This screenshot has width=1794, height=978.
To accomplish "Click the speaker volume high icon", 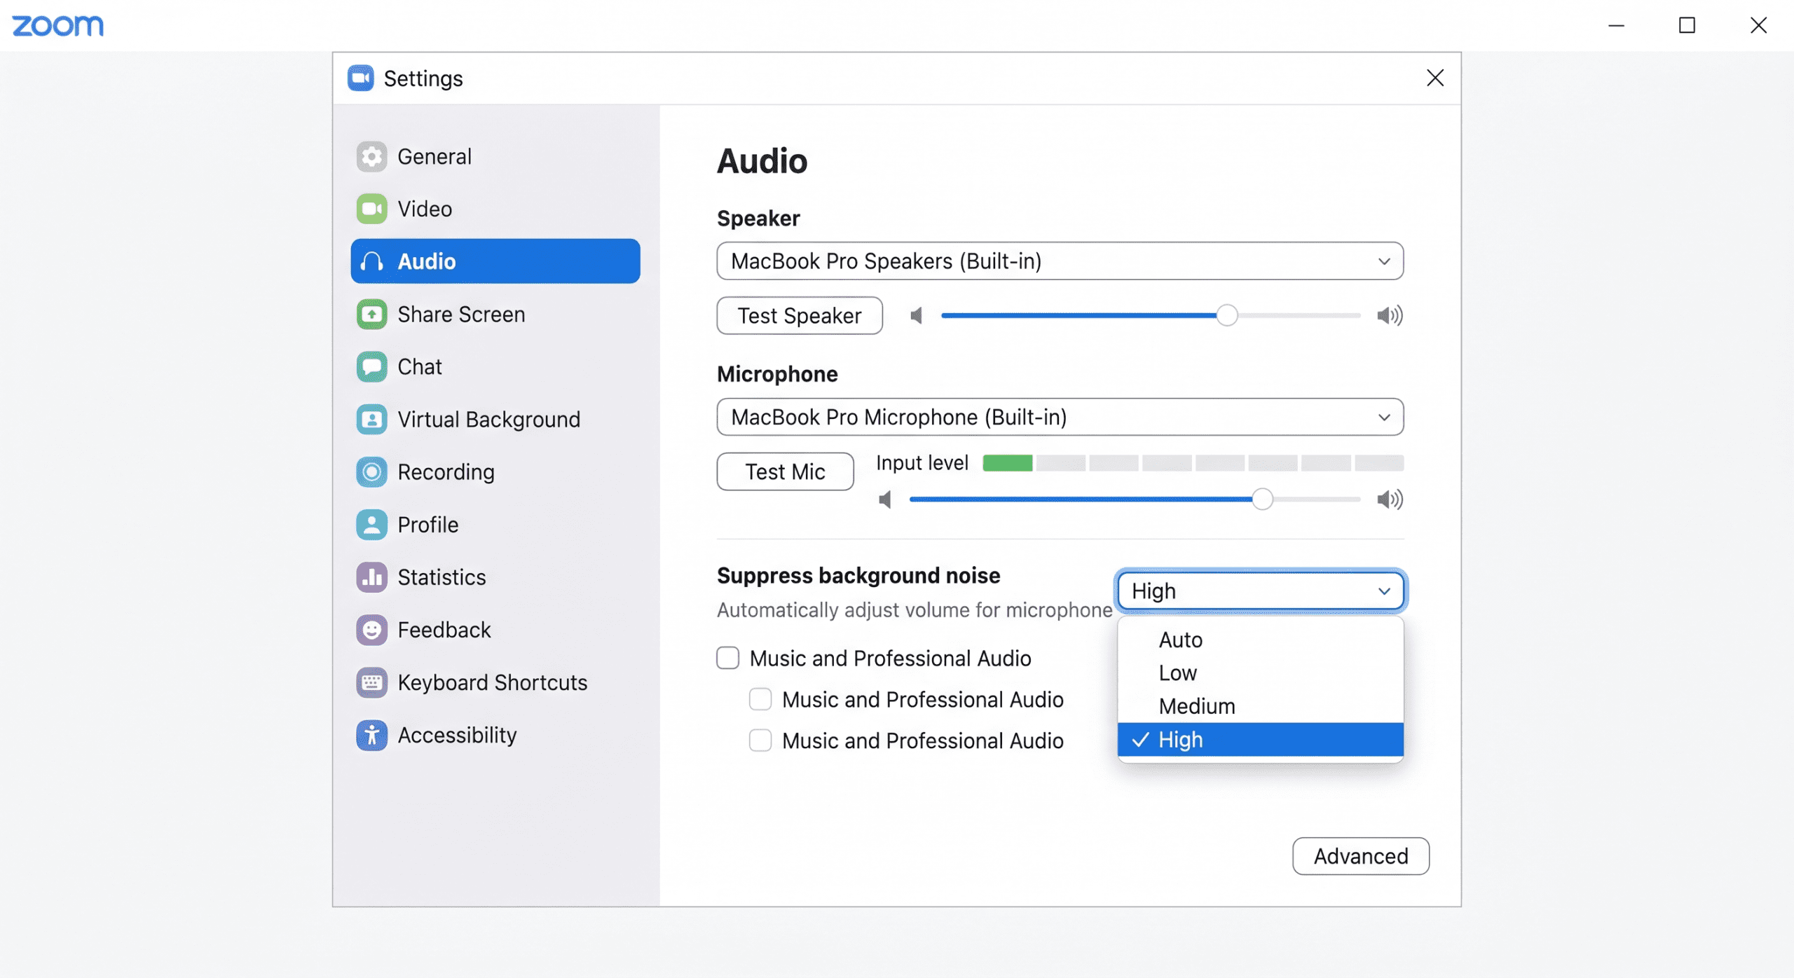I will coord(1390,315).
